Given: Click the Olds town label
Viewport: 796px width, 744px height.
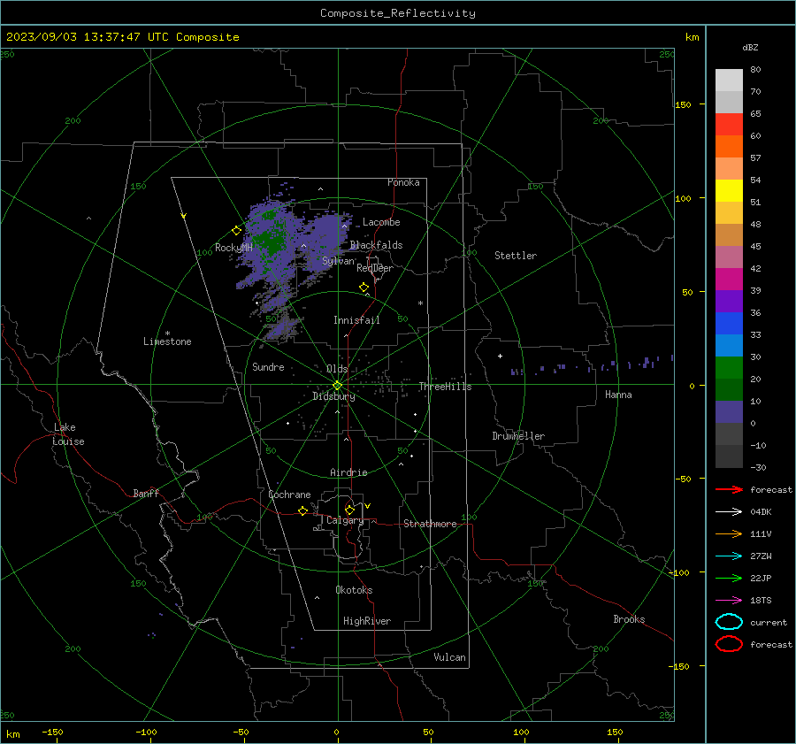Looking at the screenshot, I should coord(337,369).
